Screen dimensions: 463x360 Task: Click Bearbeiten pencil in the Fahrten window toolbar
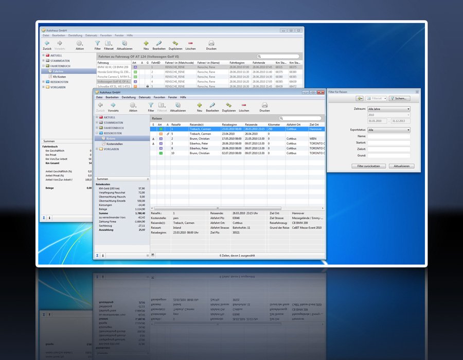point(159,44)
